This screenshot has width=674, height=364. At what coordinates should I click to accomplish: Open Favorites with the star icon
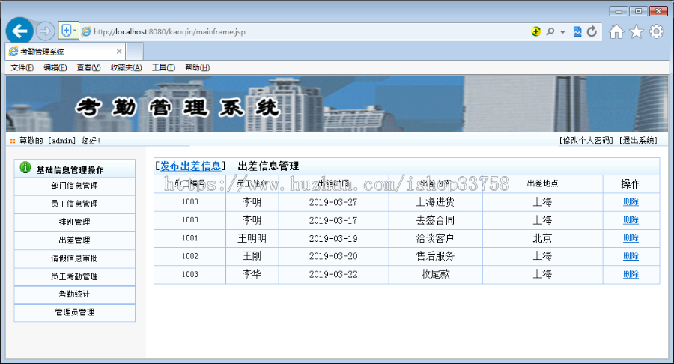[x=636, y=31]
